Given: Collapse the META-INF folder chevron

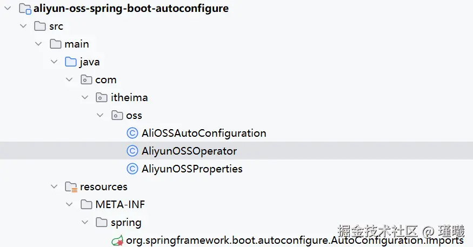Looking at the screenshot, I should pyautogui.click(x=70, y=204).
